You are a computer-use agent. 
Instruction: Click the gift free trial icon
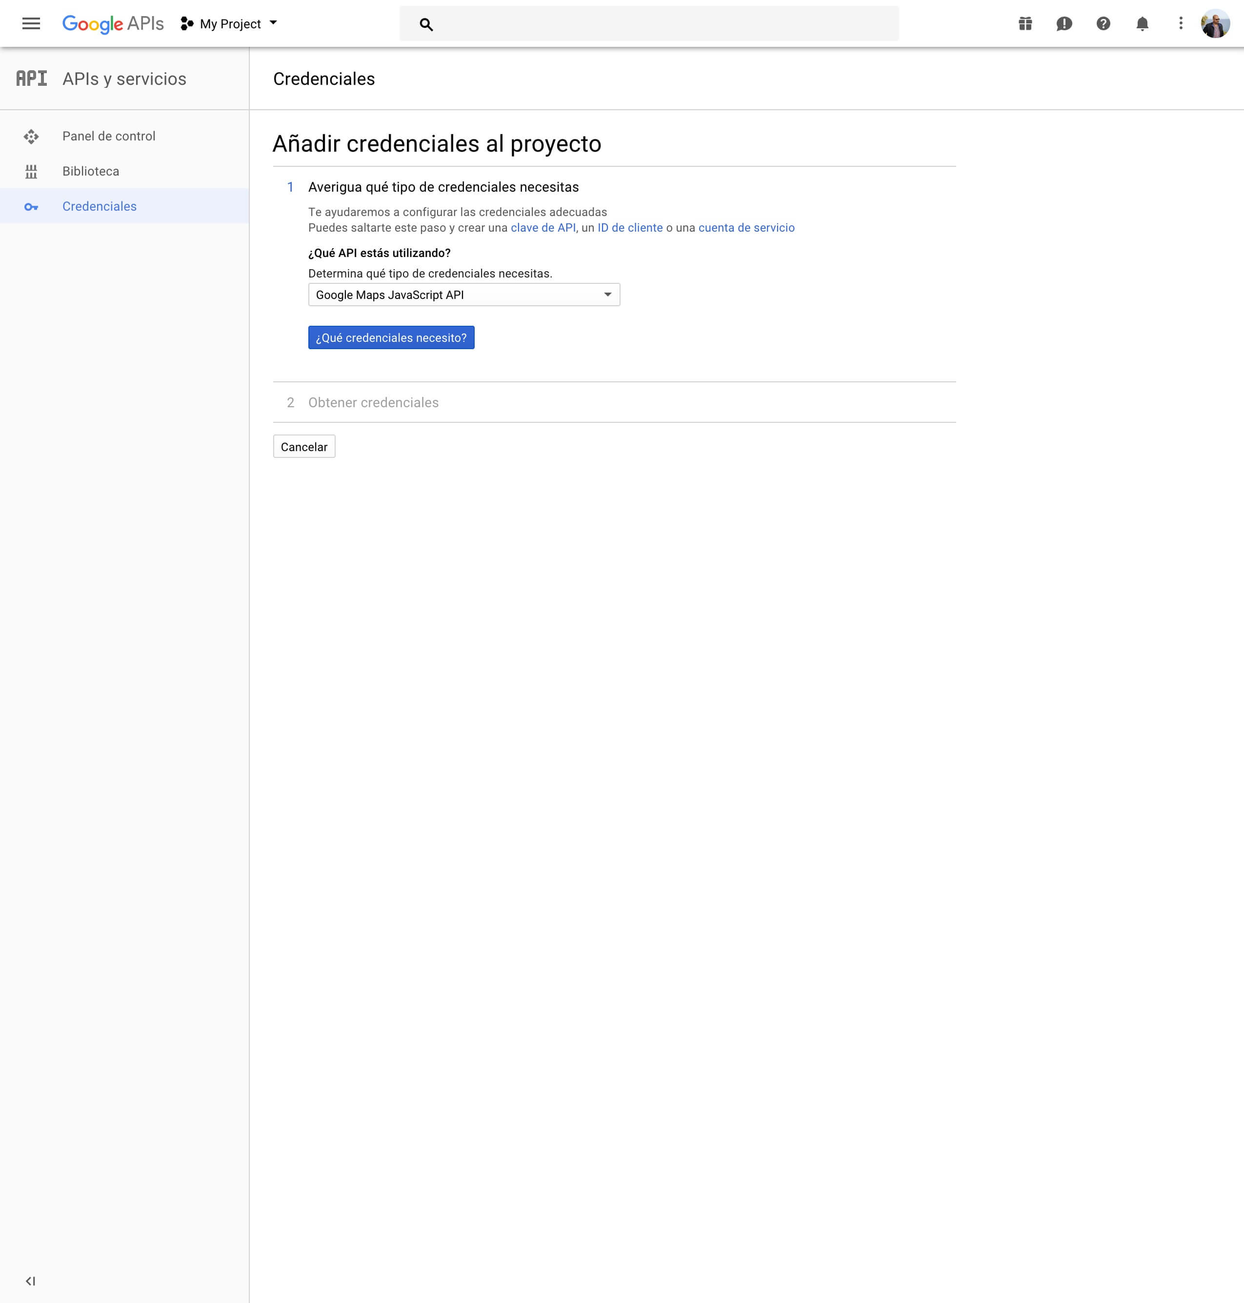click(1025, 24)
